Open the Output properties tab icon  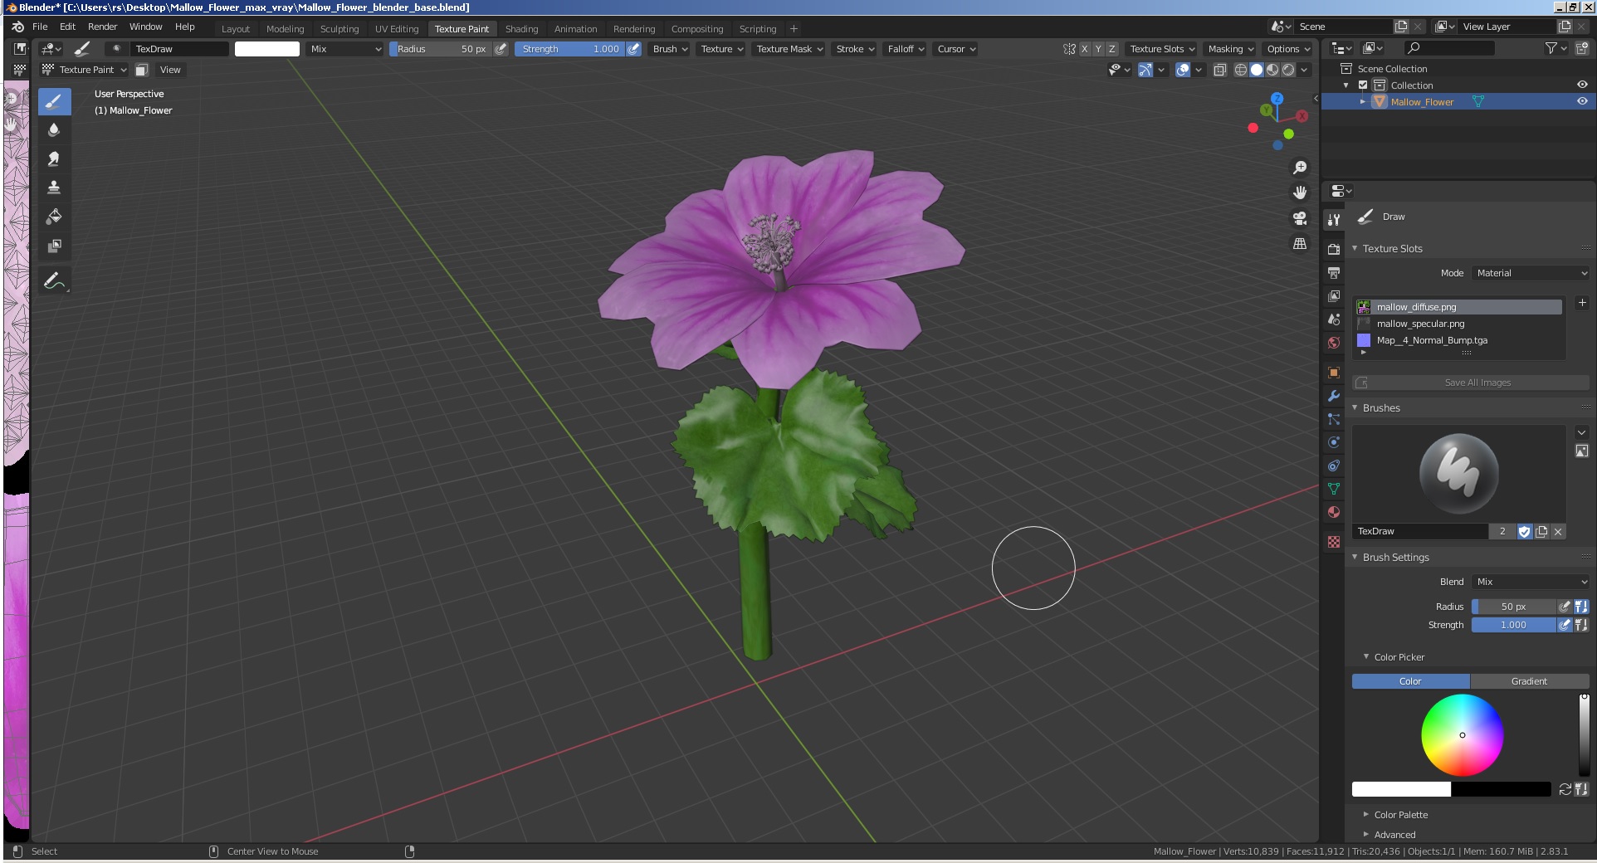click(x=1334, y=272)
